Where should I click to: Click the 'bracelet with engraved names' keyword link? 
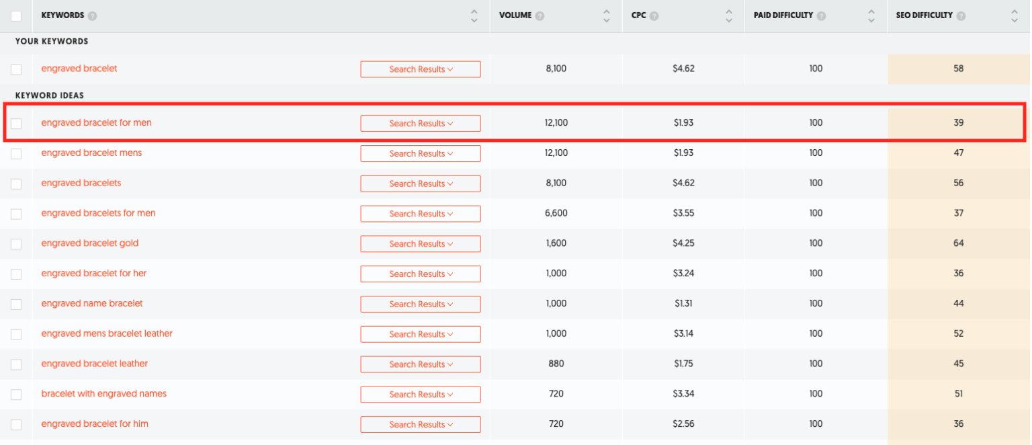(103, 393)
